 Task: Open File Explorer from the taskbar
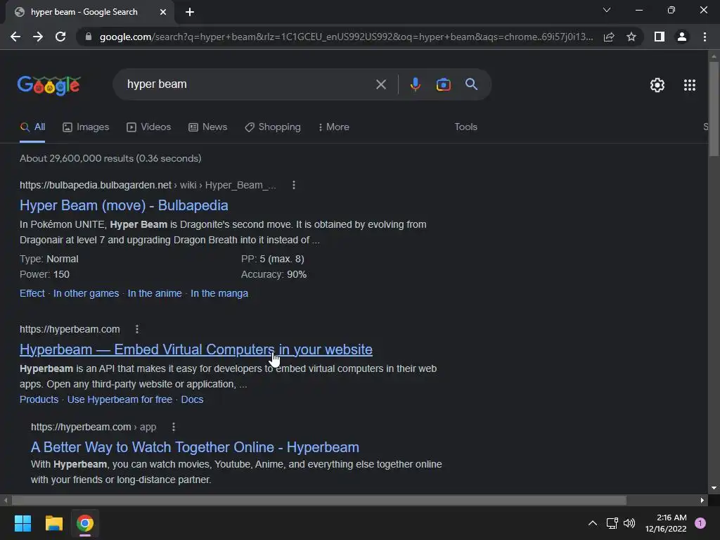[53, 523]
